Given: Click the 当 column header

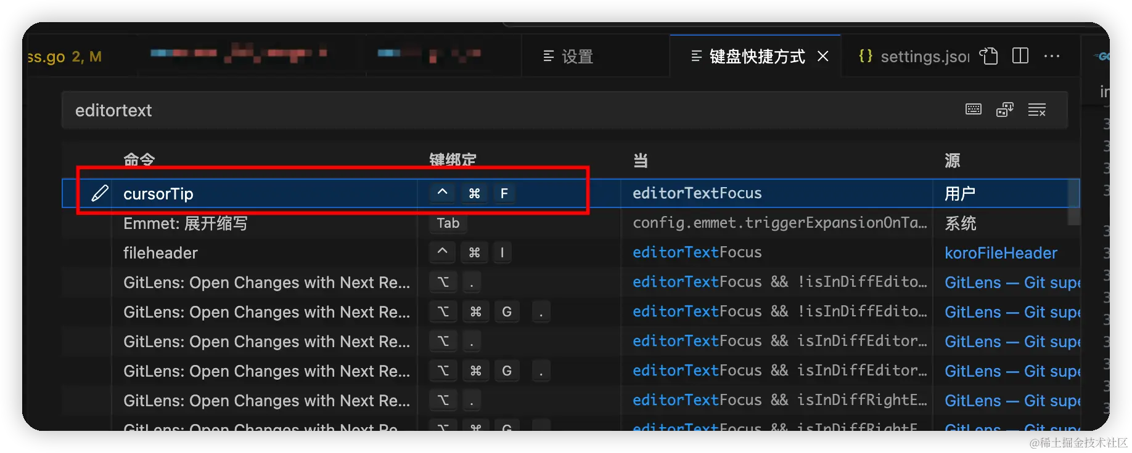Looking at the screenshot, I should tap(641, 161).
